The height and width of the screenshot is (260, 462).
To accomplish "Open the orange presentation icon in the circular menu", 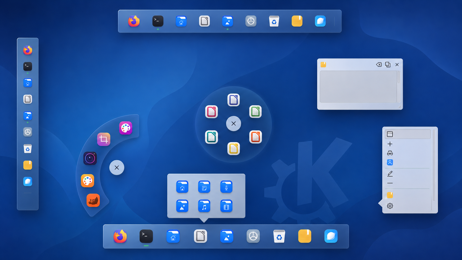I will coord(255,137).
